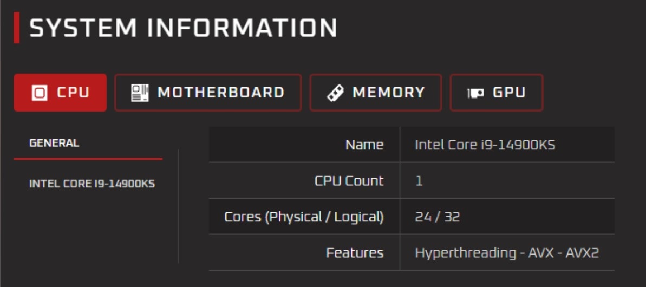Click the CPU Count row label
646x287 pixels.
coord(349,181)
